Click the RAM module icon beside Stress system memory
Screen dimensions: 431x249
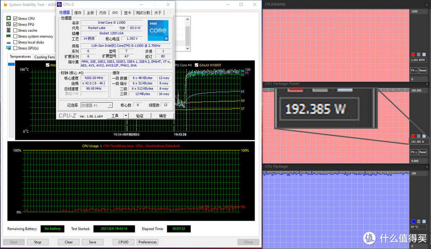click(8, 36)
